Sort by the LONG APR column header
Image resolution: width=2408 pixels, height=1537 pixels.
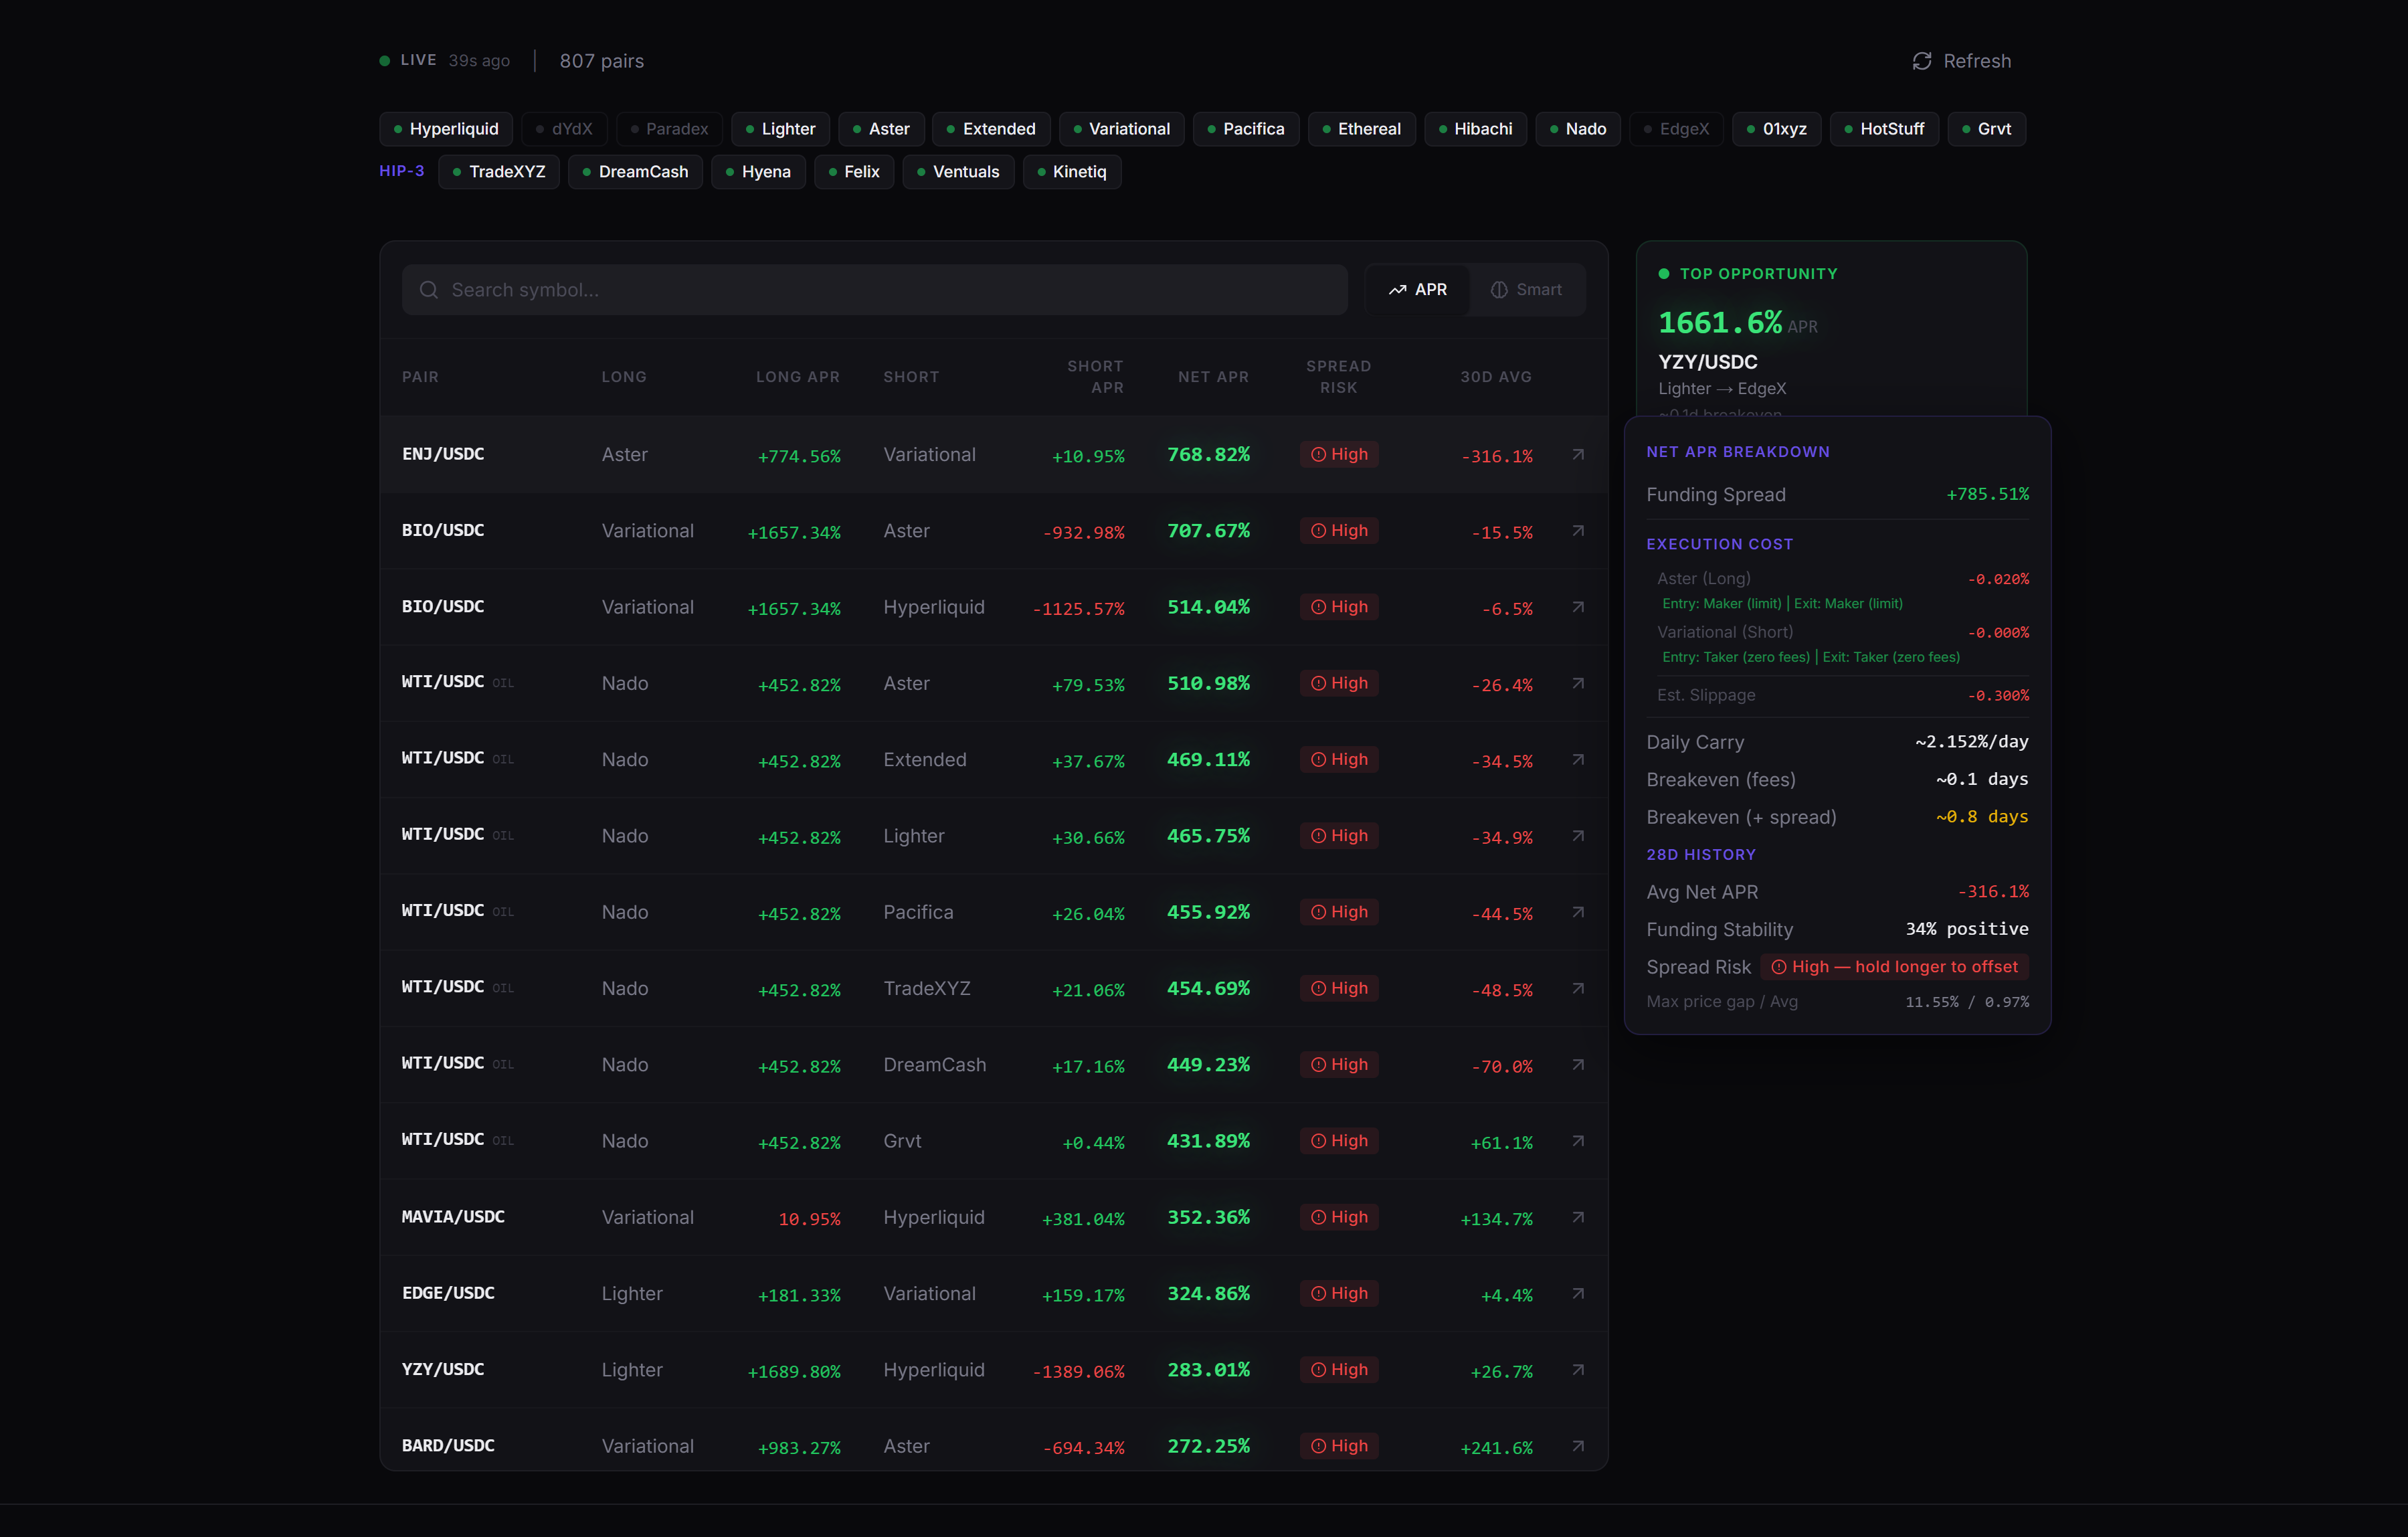[798, 377]
